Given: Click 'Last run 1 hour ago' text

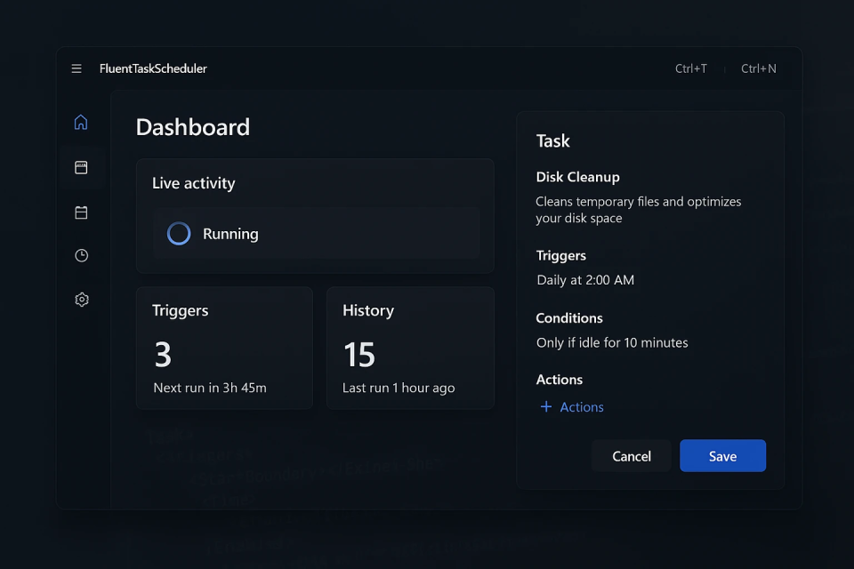Looking at the screenshot, I should (399, 388).
